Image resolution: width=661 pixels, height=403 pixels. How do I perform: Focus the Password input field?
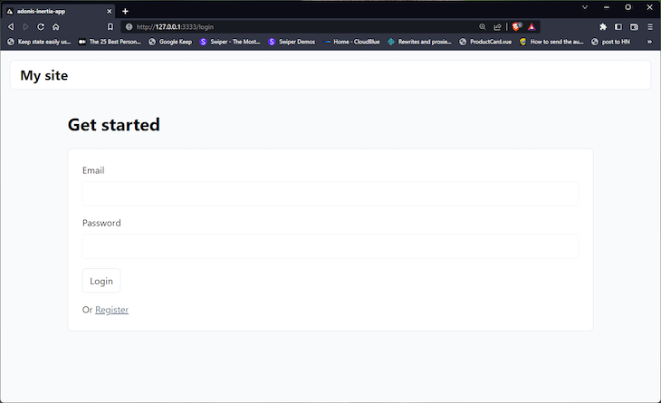click(330, 246)
